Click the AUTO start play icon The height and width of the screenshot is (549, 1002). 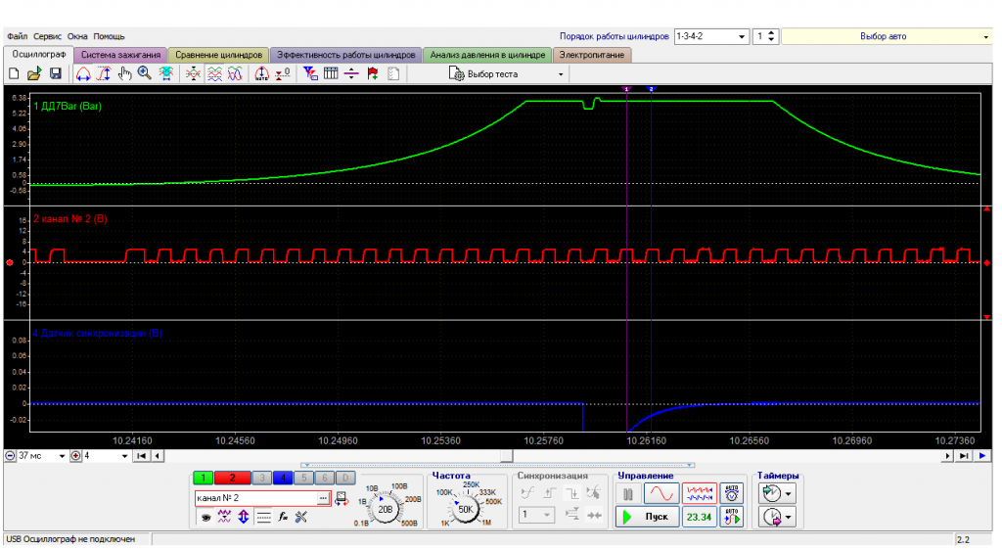tap(732, 517)
